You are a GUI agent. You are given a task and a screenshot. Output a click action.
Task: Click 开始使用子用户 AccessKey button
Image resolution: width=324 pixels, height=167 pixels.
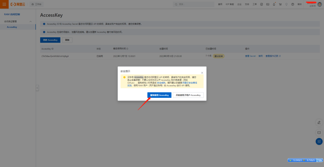[188, 95]
